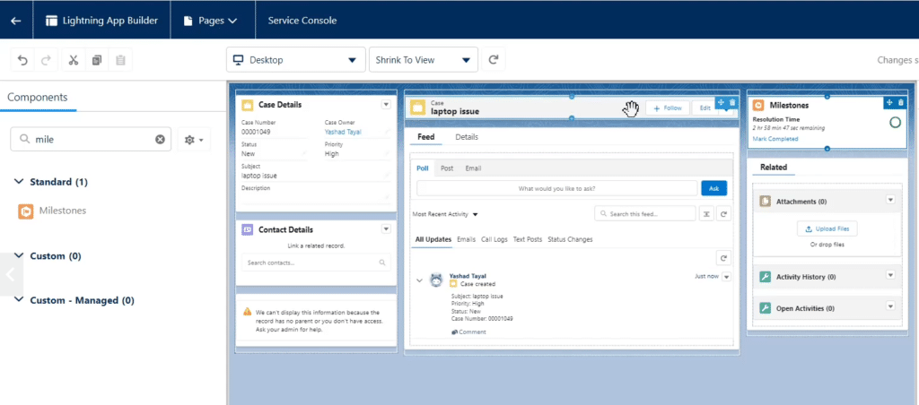Click the Case Details briefcase icon
Viewport: 919px width, 405px height.
248,105
